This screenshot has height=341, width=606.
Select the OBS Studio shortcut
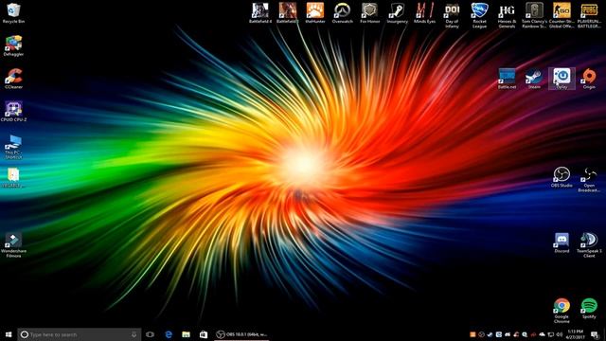[561, 177]
